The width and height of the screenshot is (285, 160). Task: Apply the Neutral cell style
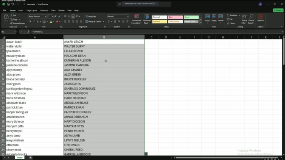tap(160, 22)
